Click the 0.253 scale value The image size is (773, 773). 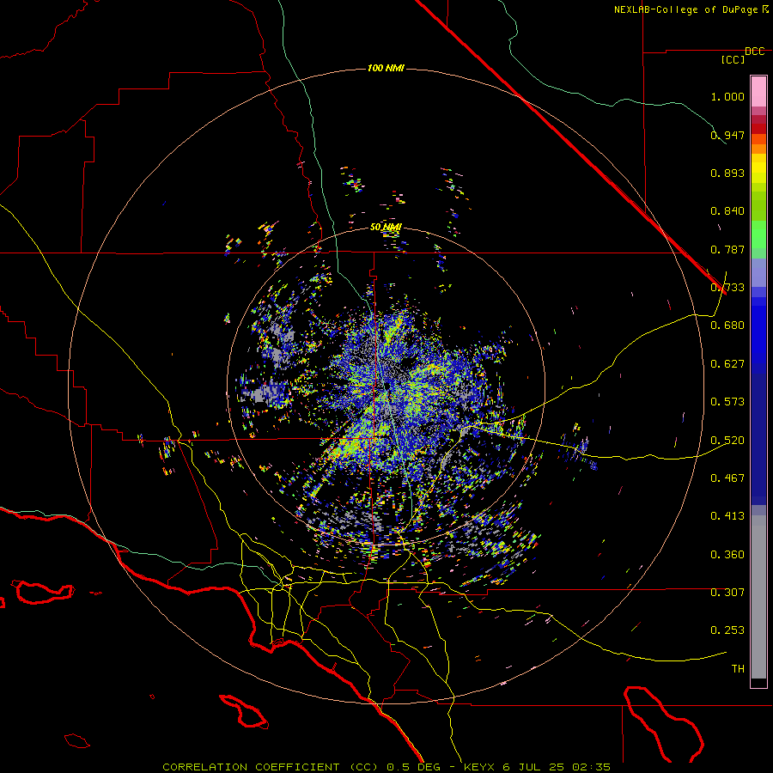[727, 630]
